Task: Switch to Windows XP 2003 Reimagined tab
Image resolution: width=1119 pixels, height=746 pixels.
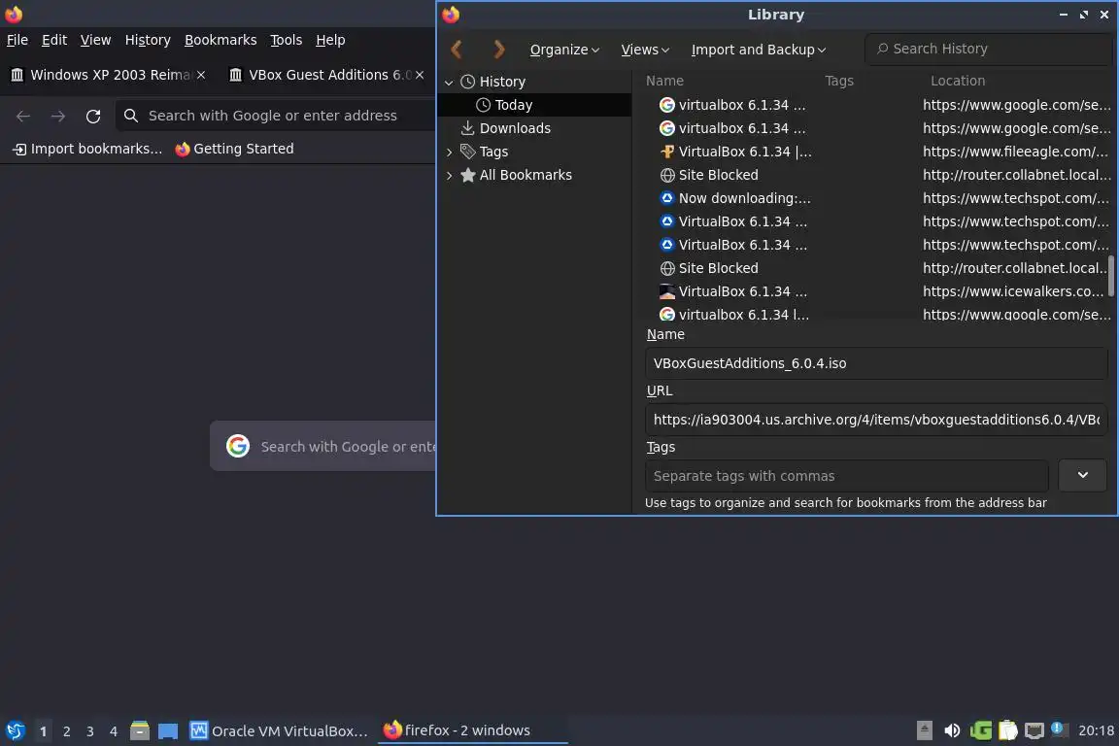Action: [108, 75]
